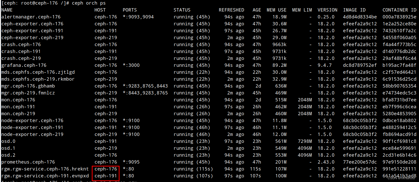
Task: Click osd.0 daemon name
Action: coord(8,141)
